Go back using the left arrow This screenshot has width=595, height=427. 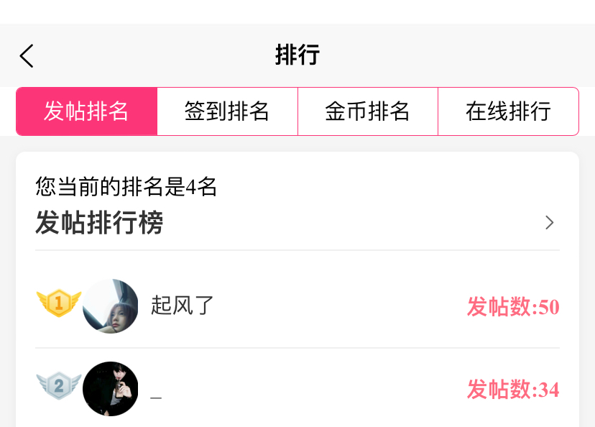[27, 55]
